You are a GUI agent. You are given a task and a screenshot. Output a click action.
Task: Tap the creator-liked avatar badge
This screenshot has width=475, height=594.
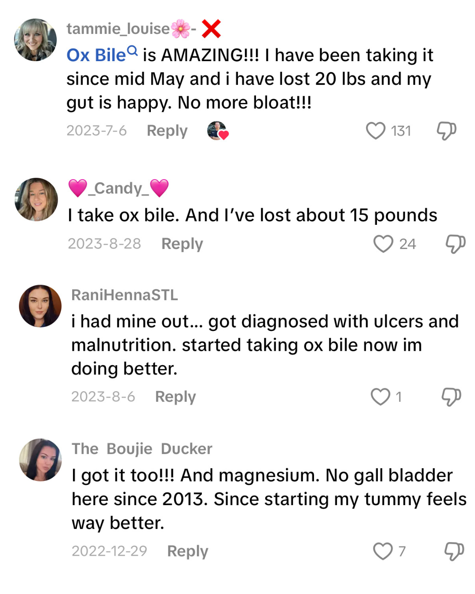(217, 131)
